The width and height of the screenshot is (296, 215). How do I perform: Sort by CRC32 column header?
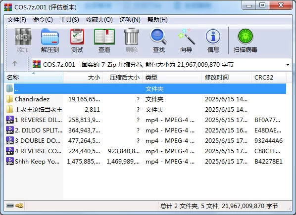269,78
